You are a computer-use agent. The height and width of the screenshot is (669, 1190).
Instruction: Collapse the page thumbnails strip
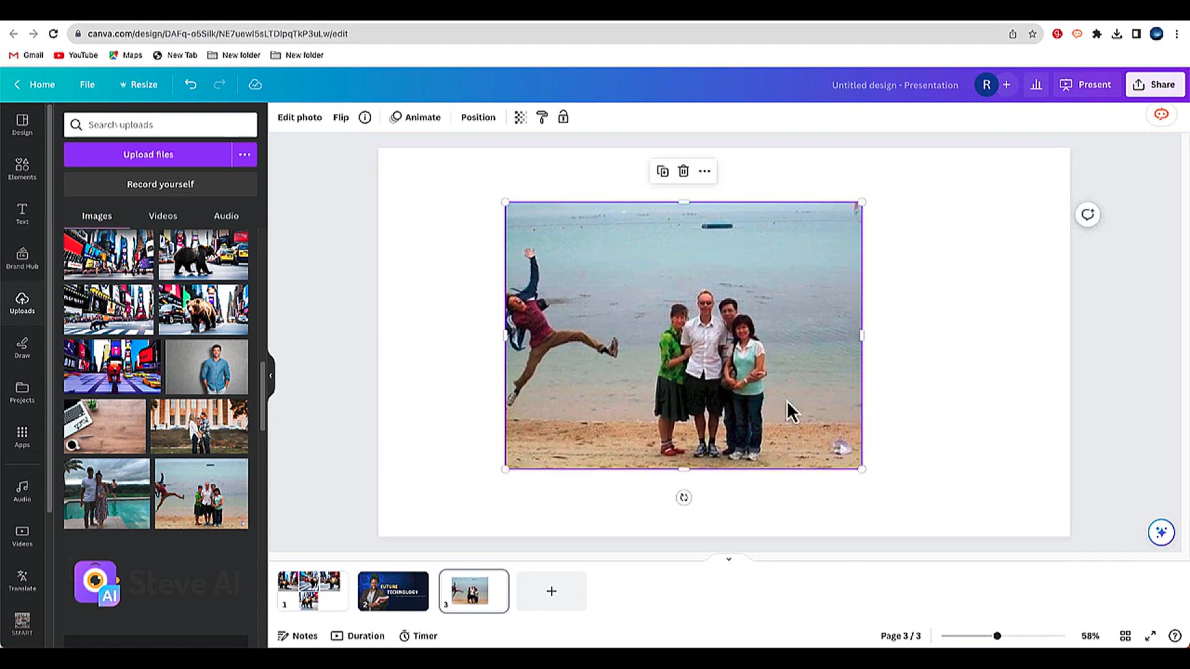[x=729, y=559]
